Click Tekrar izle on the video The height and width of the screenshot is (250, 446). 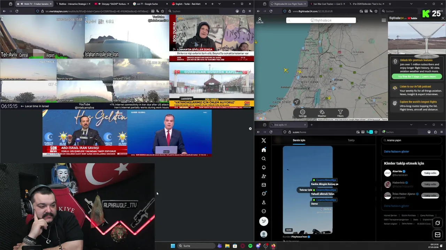pos(306,190)
